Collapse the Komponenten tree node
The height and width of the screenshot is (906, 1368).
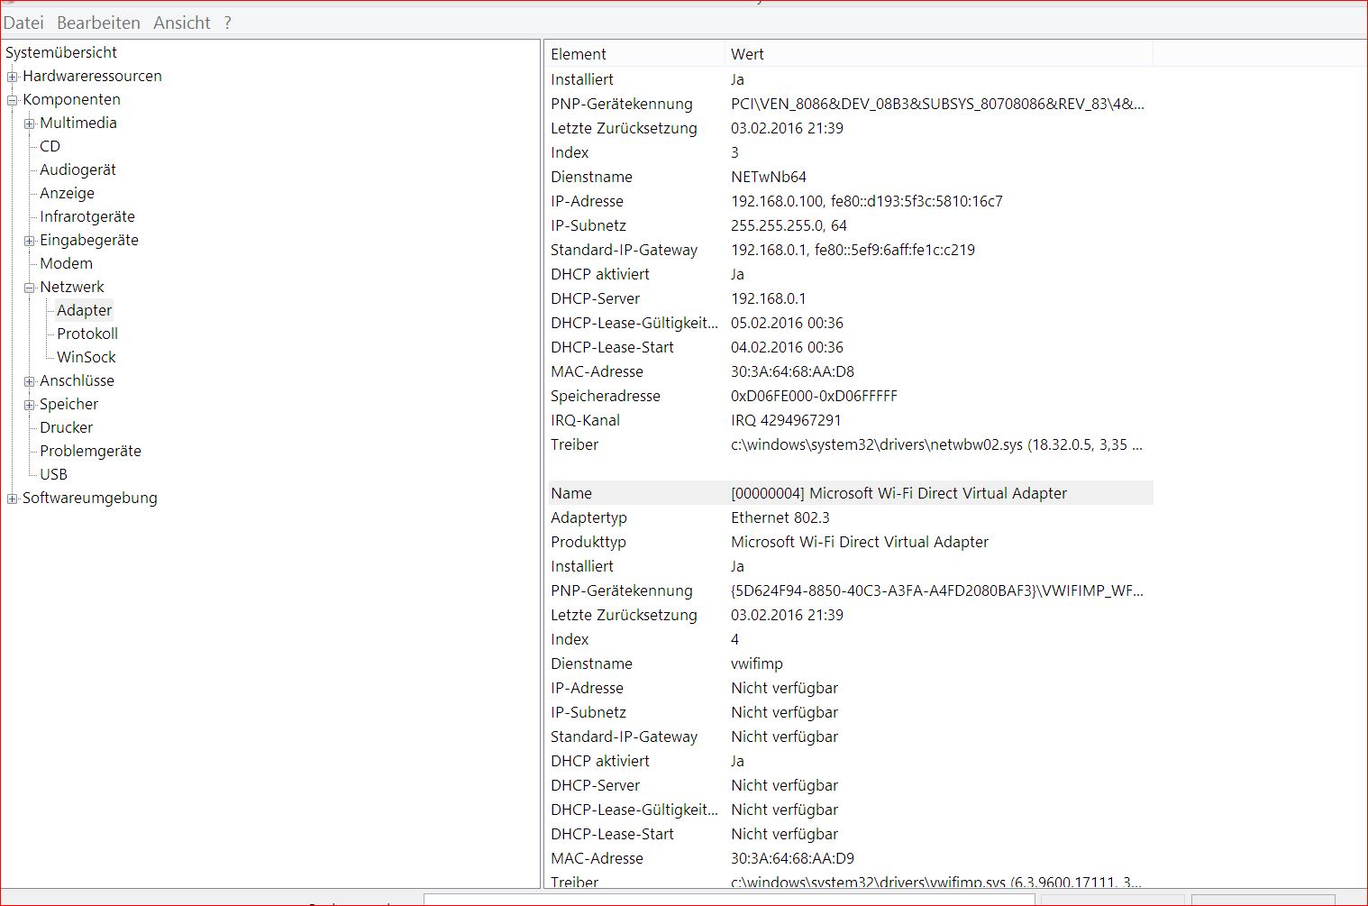[x=12, y=99]
